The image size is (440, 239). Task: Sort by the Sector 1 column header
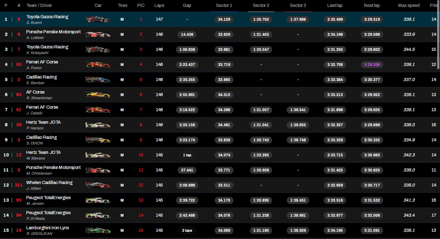coord(224,5)
